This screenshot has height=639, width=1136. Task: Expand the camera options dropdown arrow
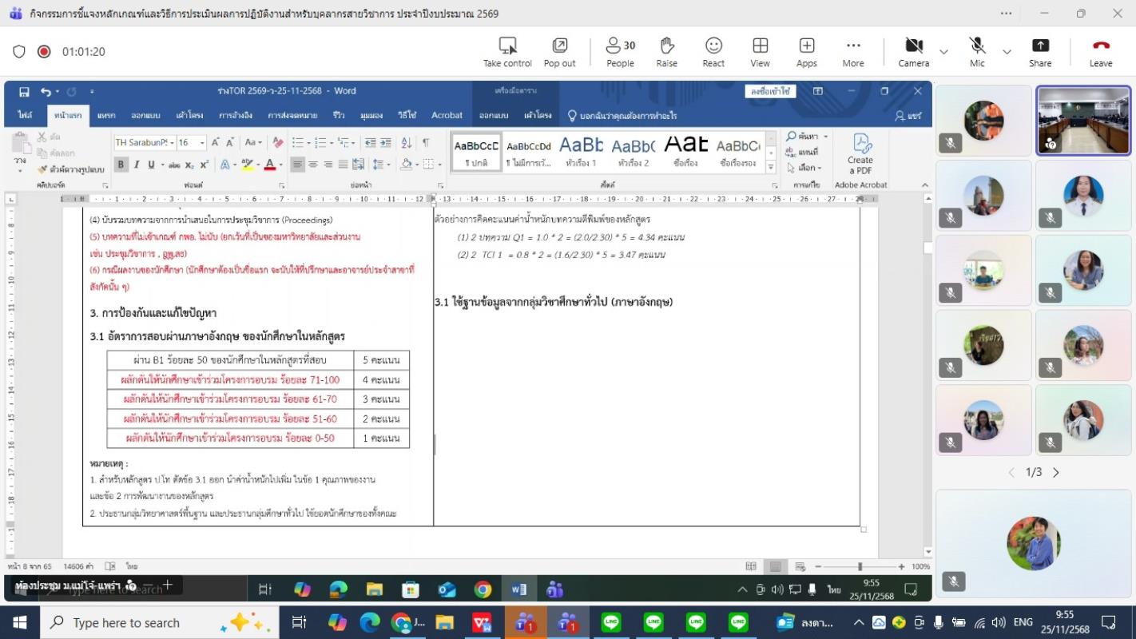(943, 52)
